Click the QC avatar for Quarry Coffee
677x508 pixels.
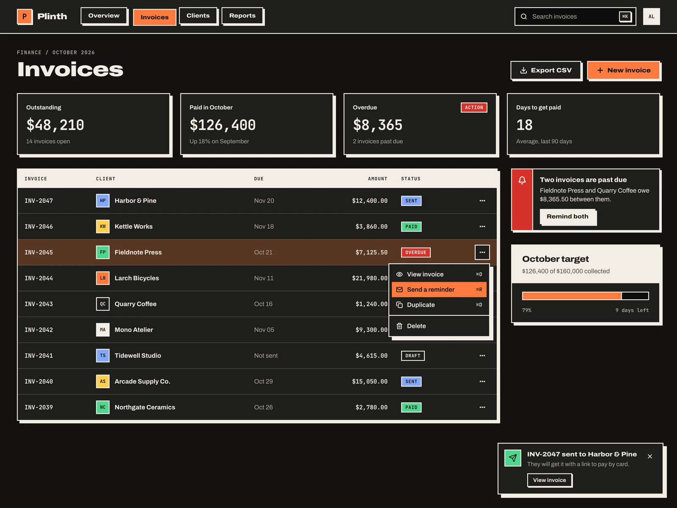[103, 304]
